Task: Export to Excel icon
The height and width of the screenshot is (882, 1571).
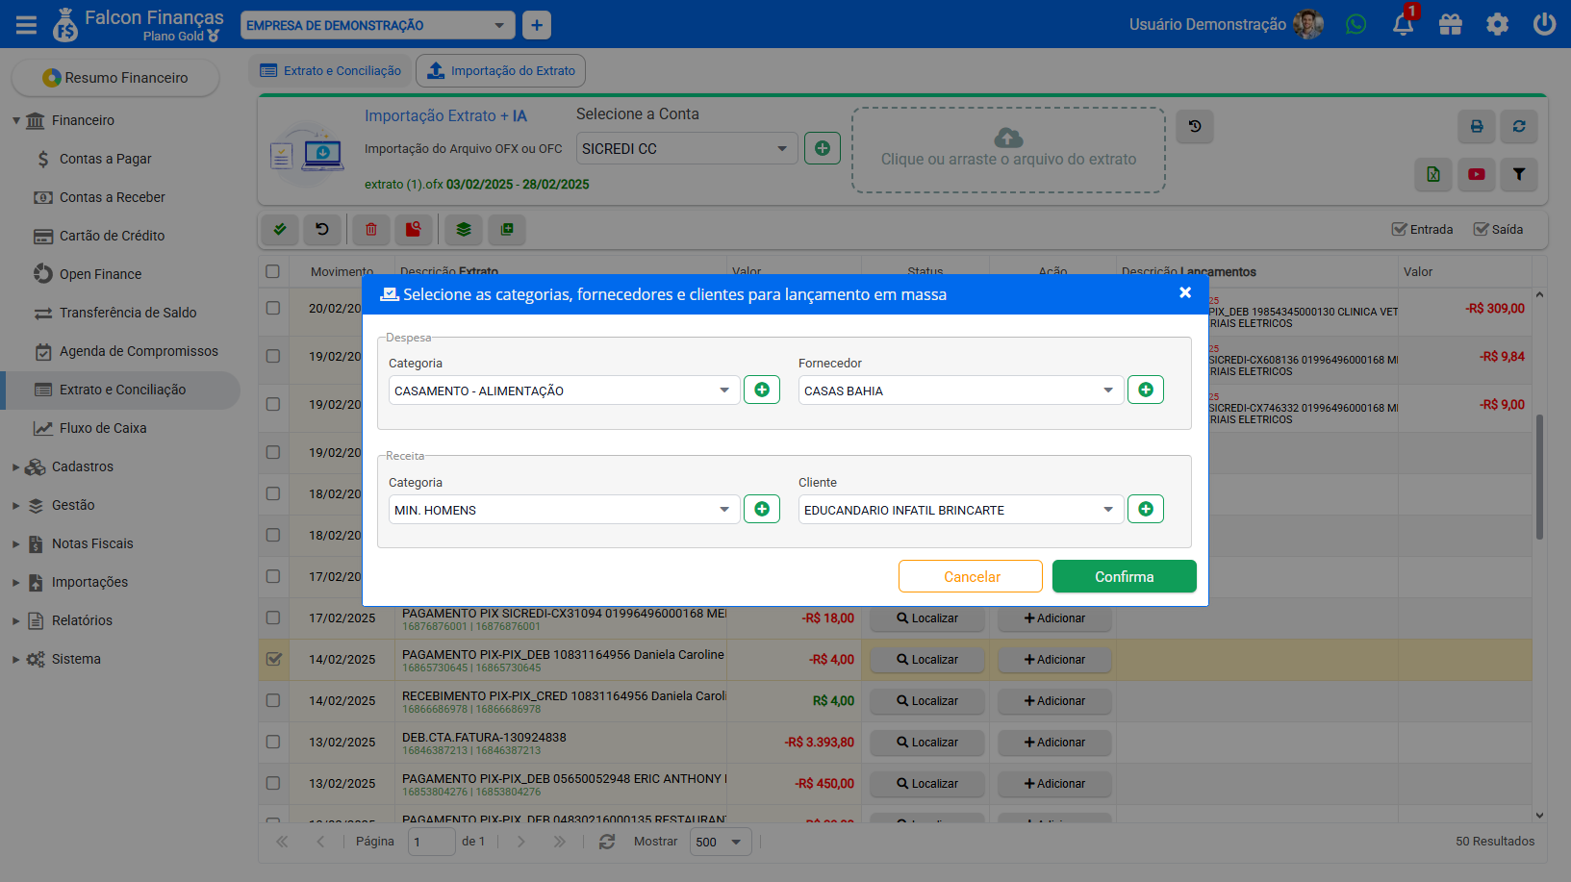Action: pos(1433,174)
